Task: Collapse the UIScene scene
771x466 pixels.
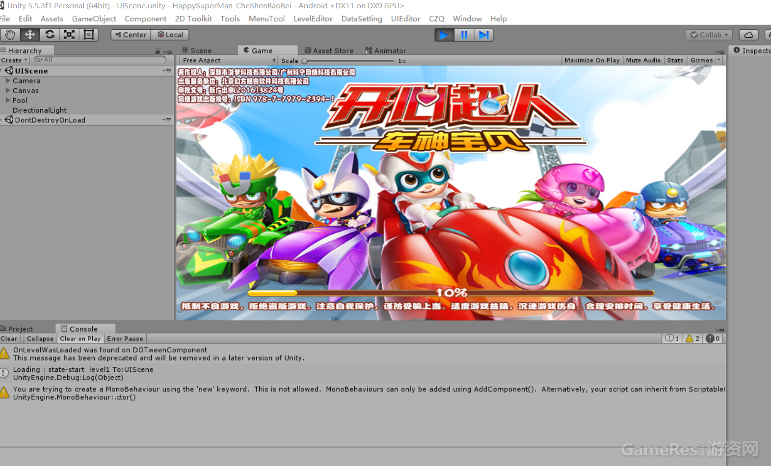Action: (2, 71)
